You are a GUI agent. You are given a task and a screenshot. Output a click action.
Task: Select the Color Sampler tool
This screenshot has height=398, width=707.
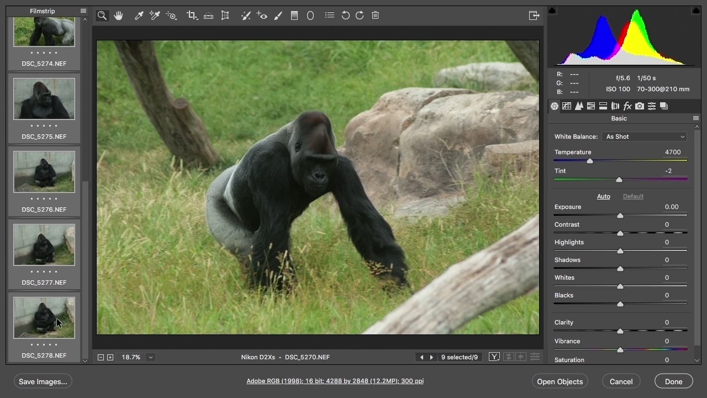coord(155,15)
